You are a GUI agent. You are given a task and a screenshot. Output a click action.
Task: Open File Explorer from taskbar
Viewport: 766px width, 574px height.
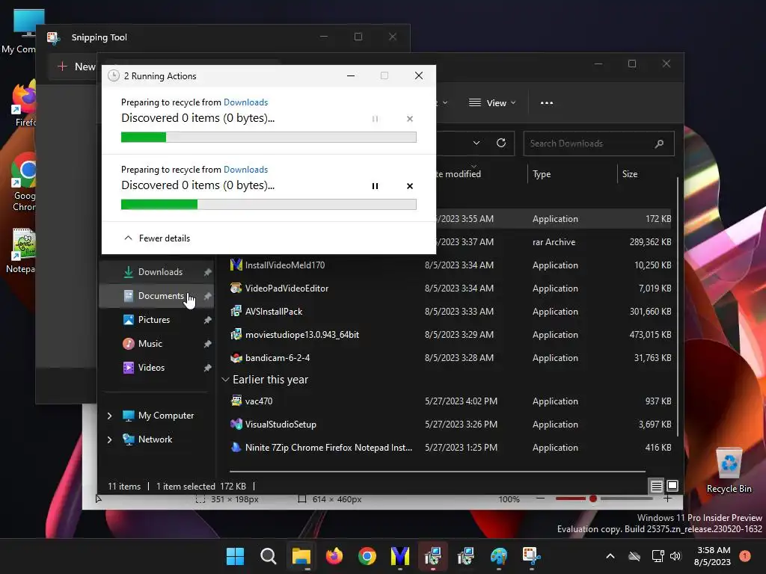[x=301, y=556]
